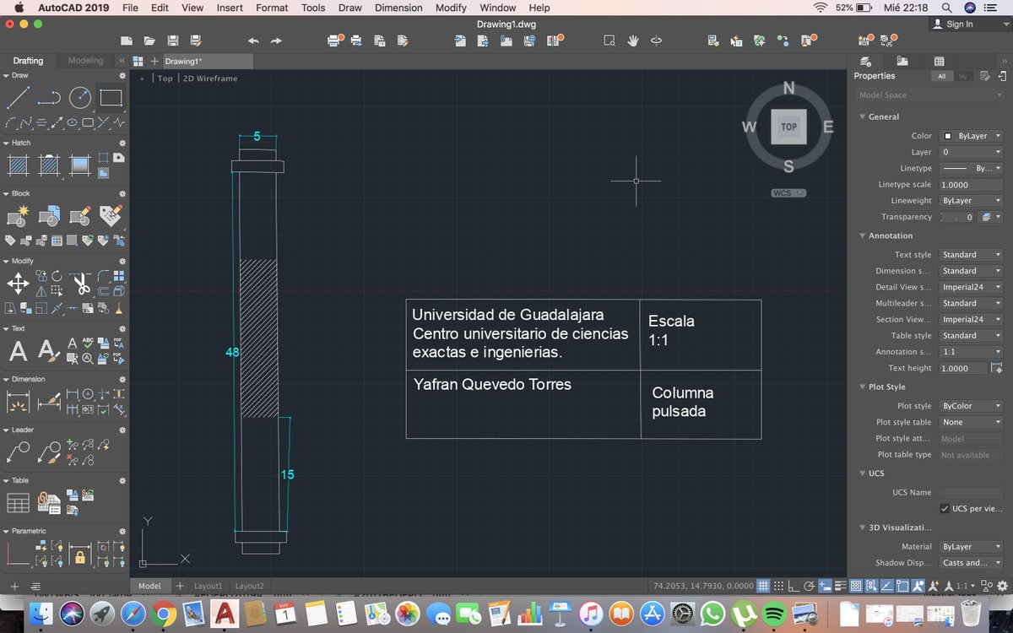
Task: Toggle transparency display in status bar
Action: (x=855, y=586)
